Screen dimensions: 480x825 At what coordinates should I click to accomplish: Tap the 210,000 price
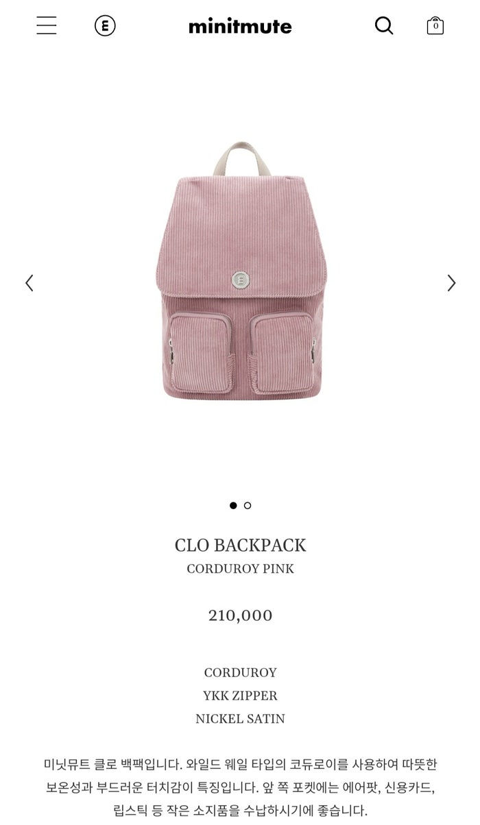240,615
